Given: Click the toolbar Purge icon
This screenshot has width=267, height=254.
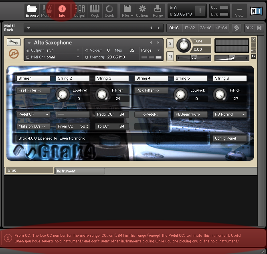Looking at the screenshot, I should tap(158, 11).
